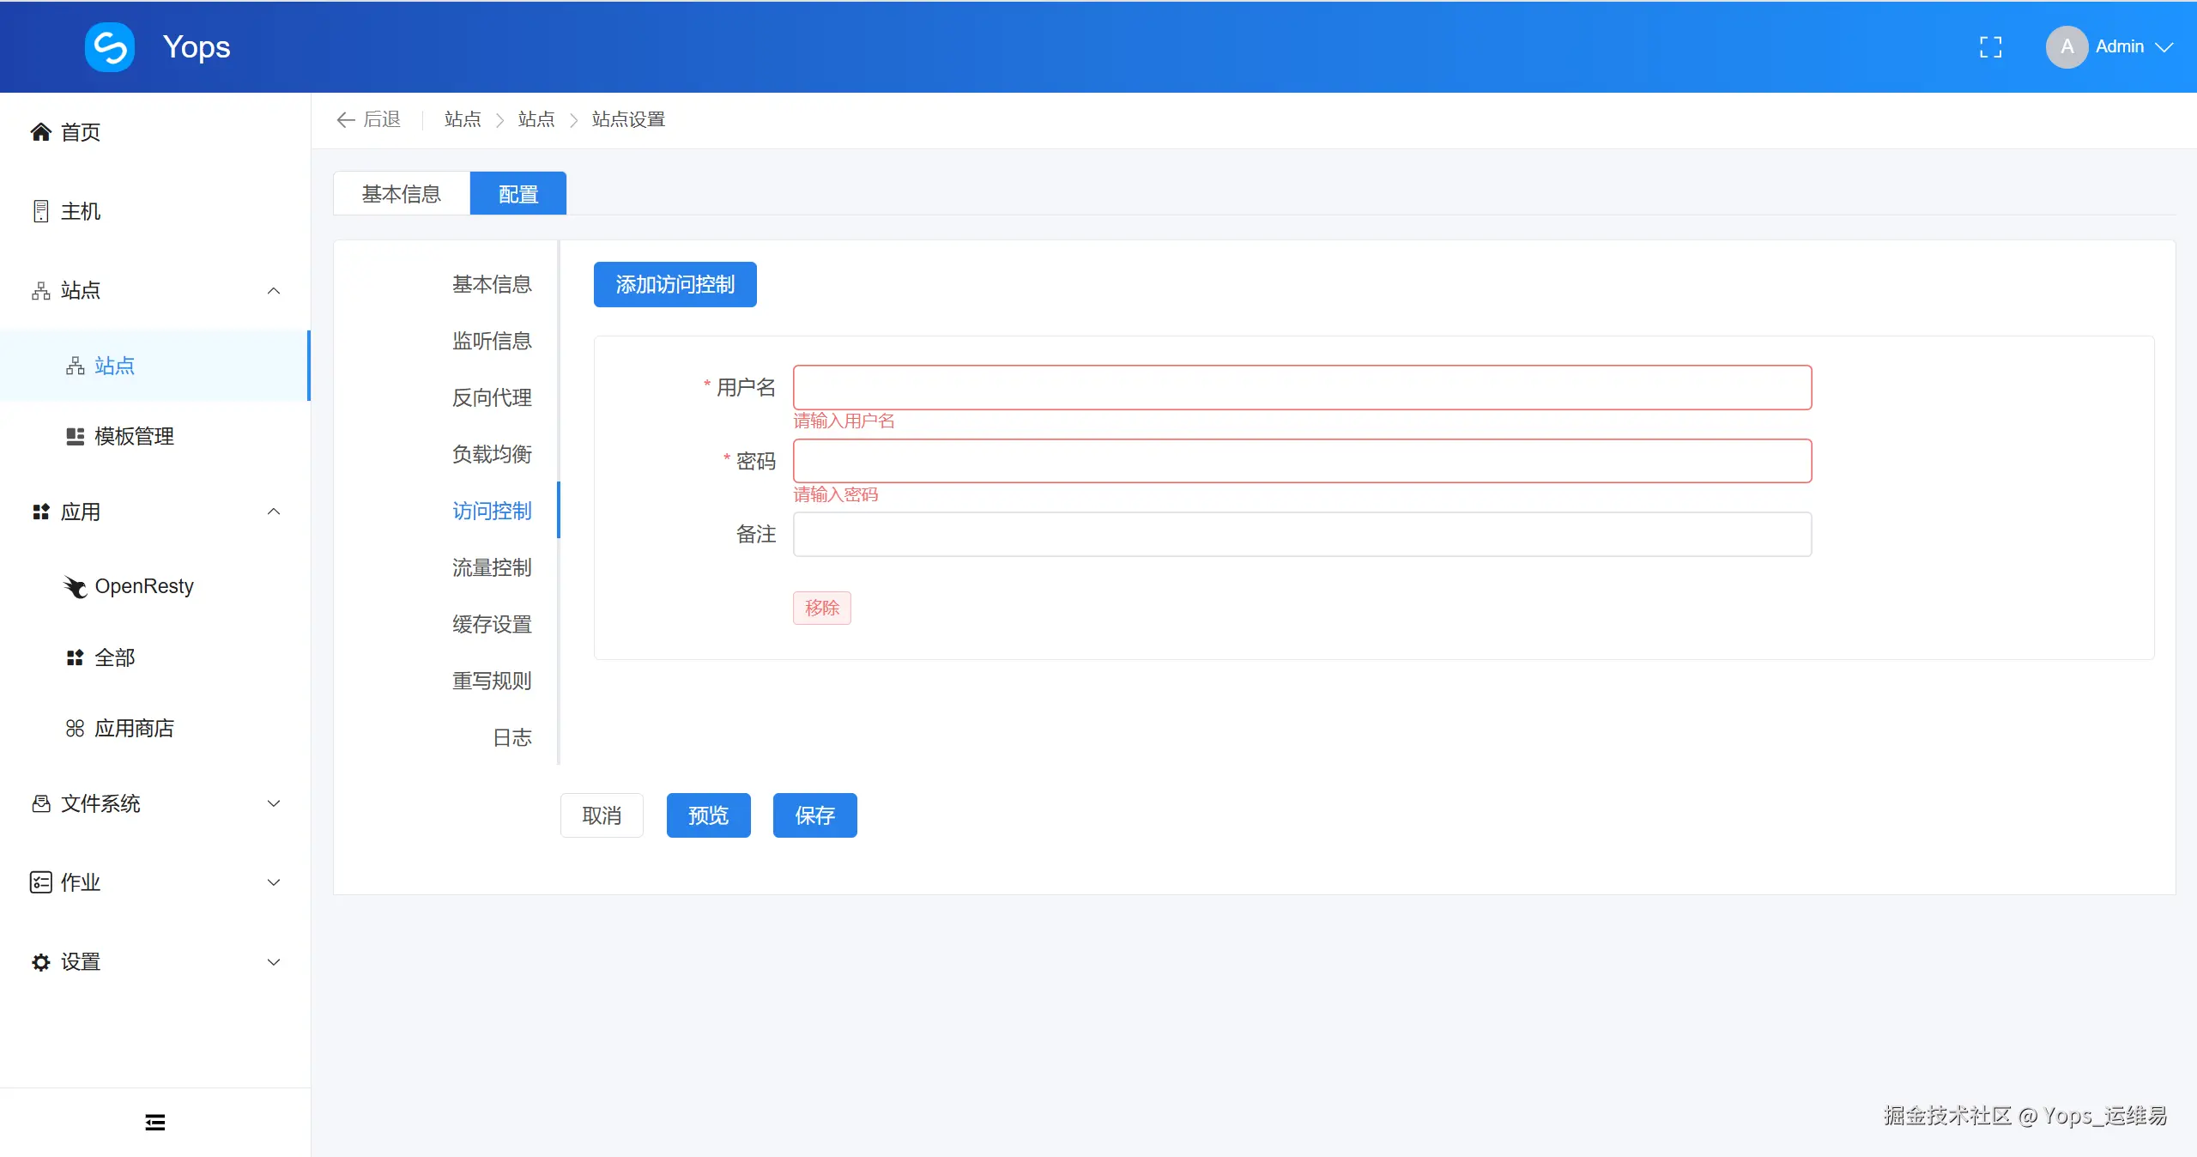
Task: Click the task list icon beside 作业
Action: [40, 882]
